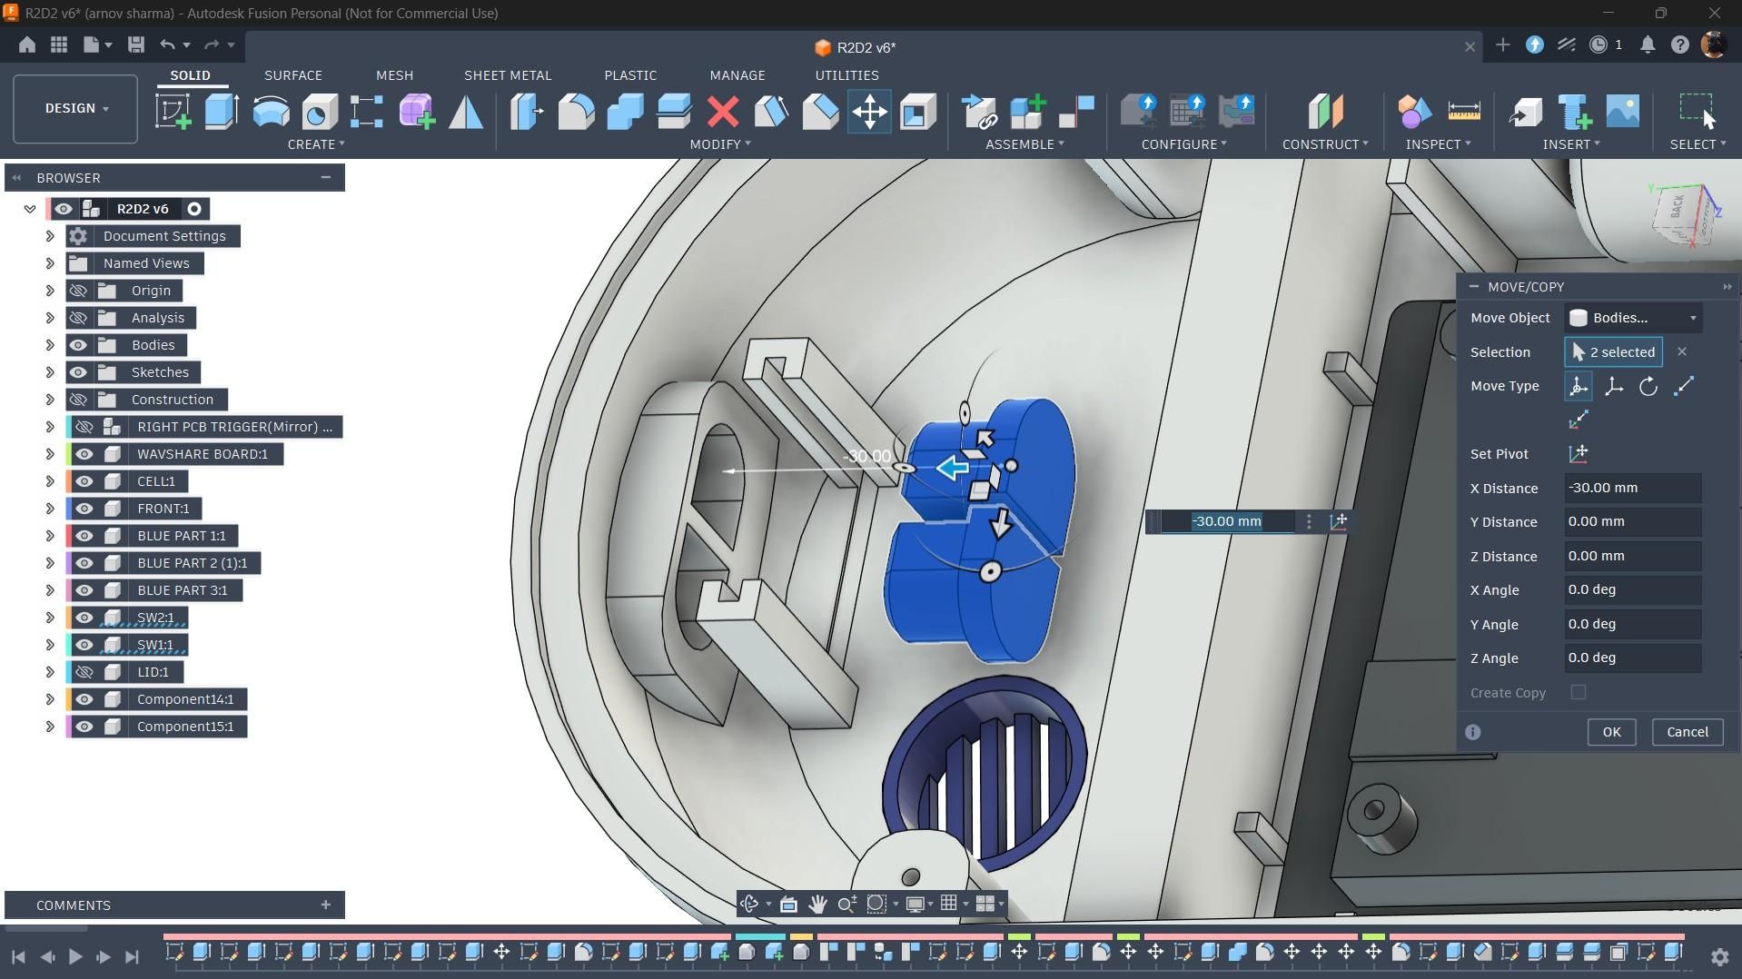Open the SHEET METAL tab

(x=508, y=75)
